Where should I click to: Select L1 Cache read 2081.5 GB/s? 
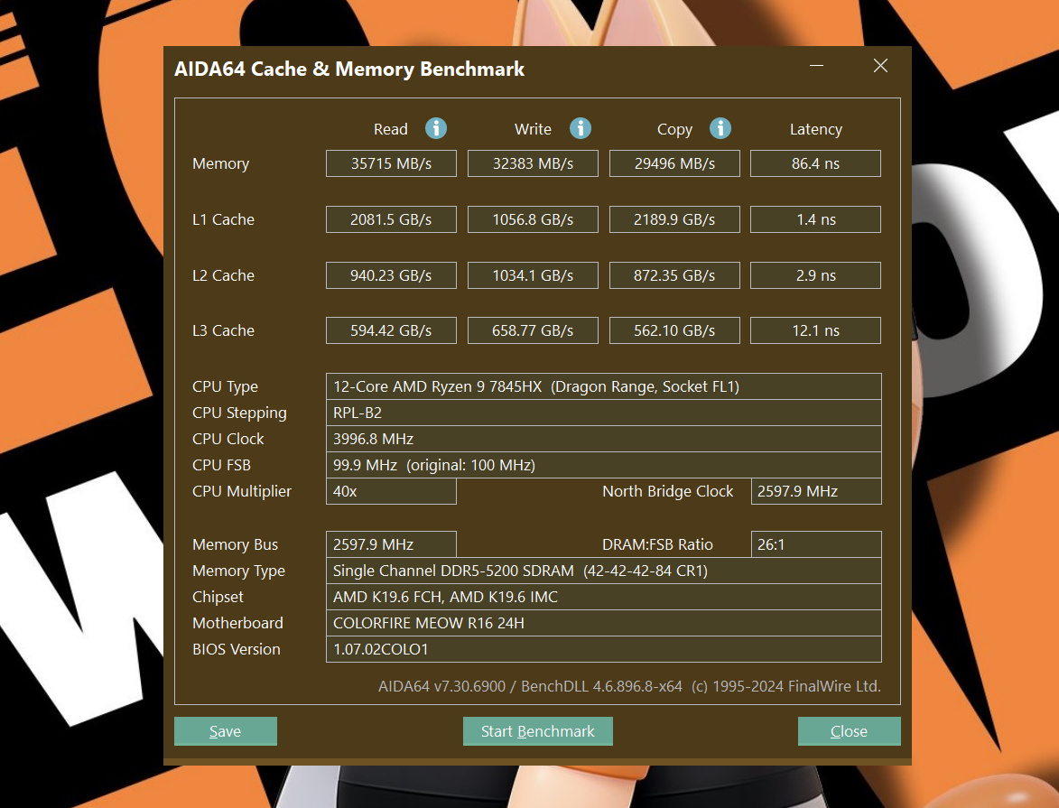[x=391, y=219]
